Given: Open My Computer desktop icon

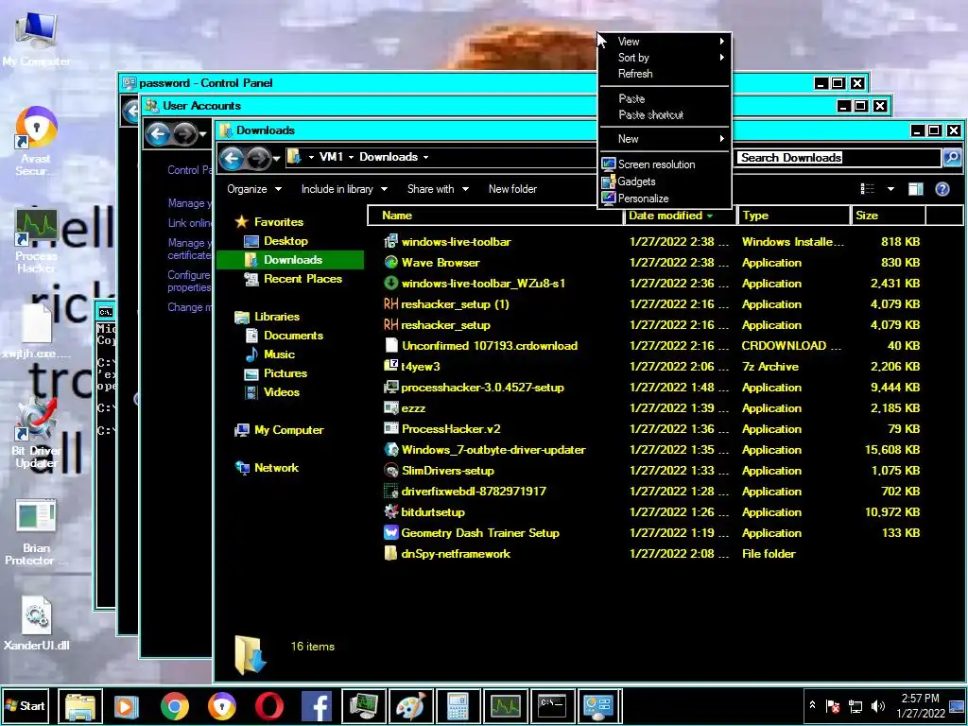Looking at the screenshot, I should click(x=36, y=38).
